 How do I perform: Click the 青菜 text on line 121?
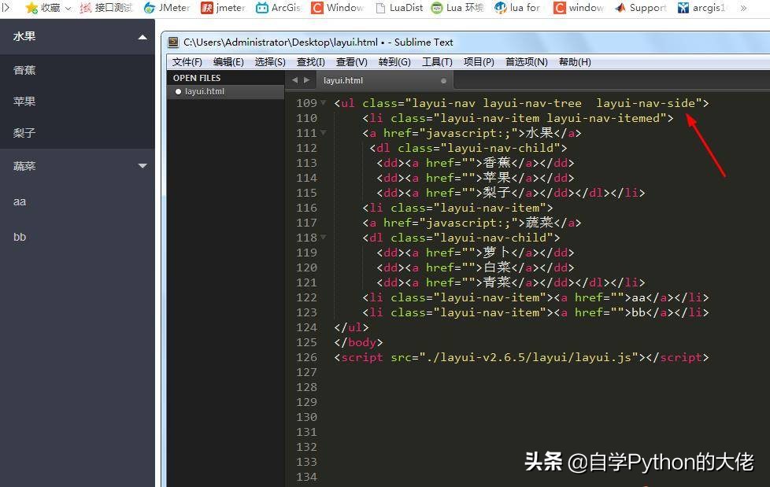pos(497,282)
